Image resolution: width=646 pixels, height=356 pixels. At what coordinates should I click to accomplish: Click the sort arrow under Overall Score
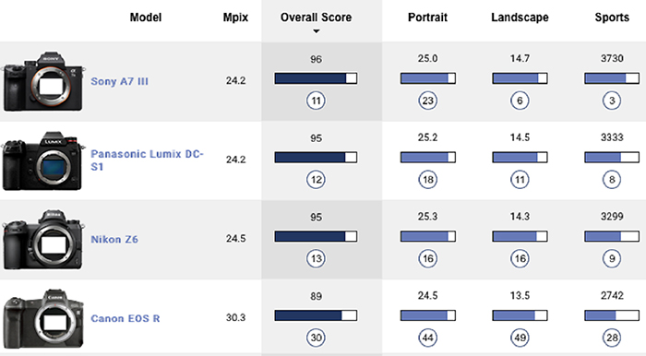pyautogui.click(x=316, y=31)
